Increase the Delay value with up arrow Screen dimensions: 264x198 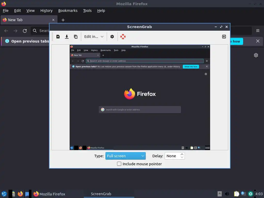[182, 154]
